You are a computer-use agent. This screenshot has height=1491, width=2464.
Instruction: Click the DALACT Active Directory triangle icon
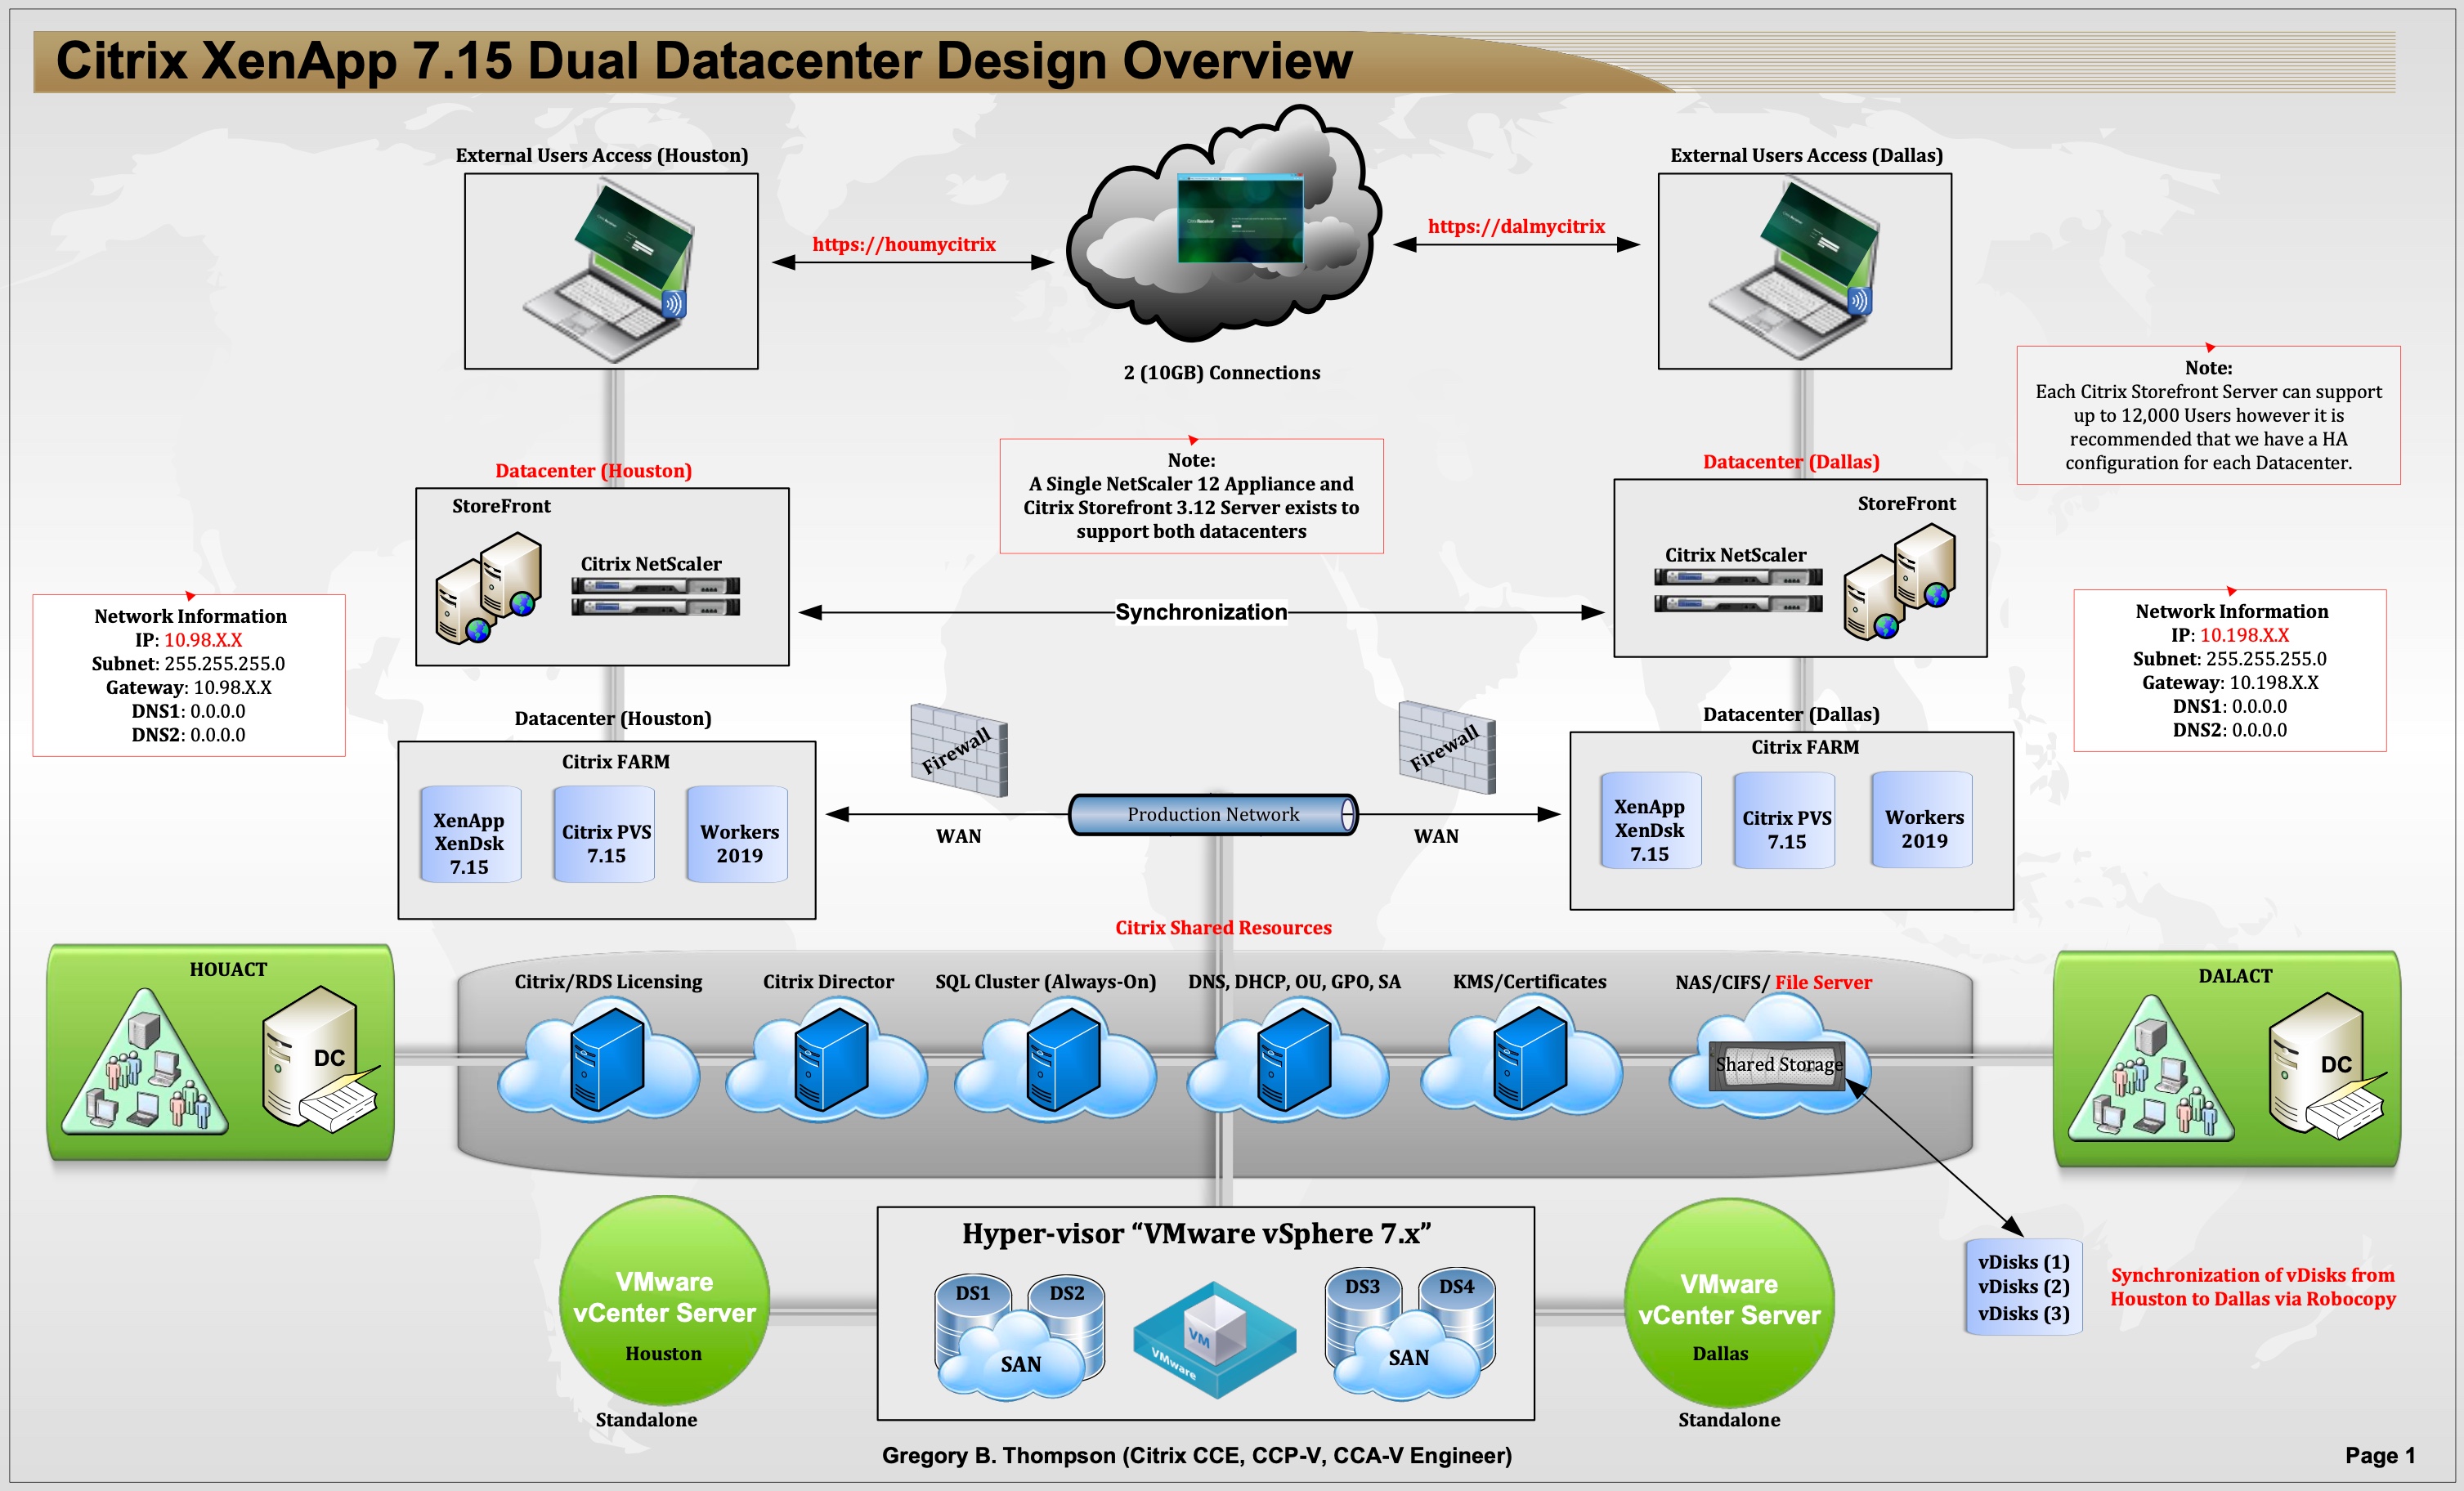pyautogui.click(x=2150, y=1068)
